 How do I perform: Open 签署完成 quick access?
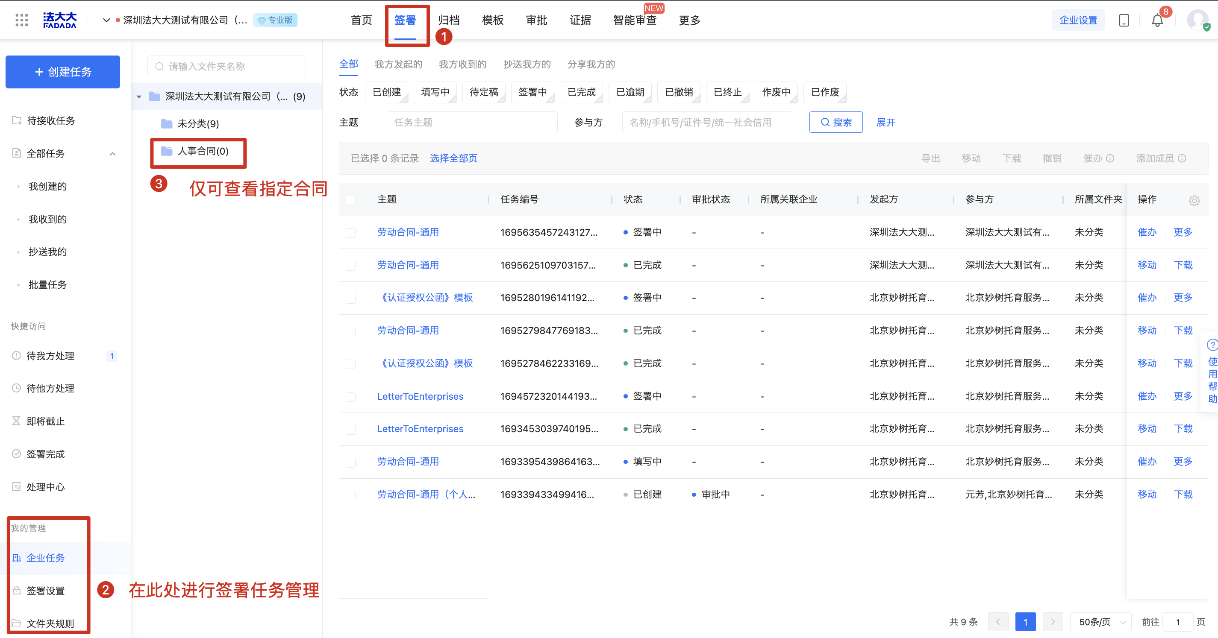point(45,454)
